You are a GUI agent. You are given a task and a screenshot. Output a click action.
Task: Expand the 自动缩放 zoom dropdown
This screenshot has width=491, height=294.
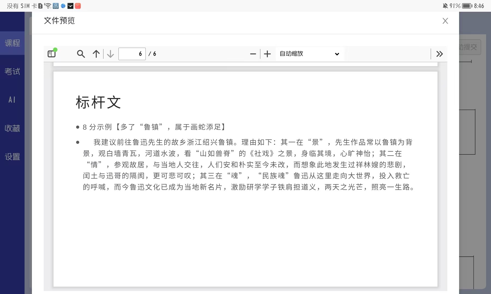pos(310,54)
